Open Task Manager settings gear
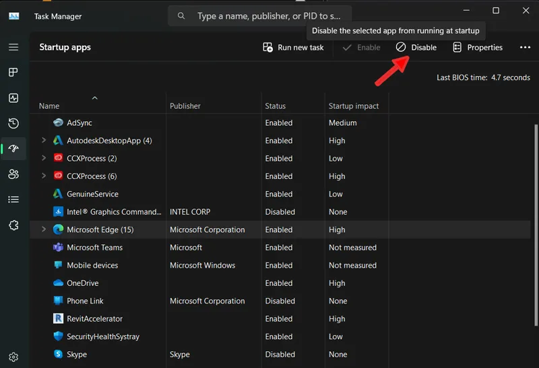This screenshot has width=539, height=368. pos(13,357)
